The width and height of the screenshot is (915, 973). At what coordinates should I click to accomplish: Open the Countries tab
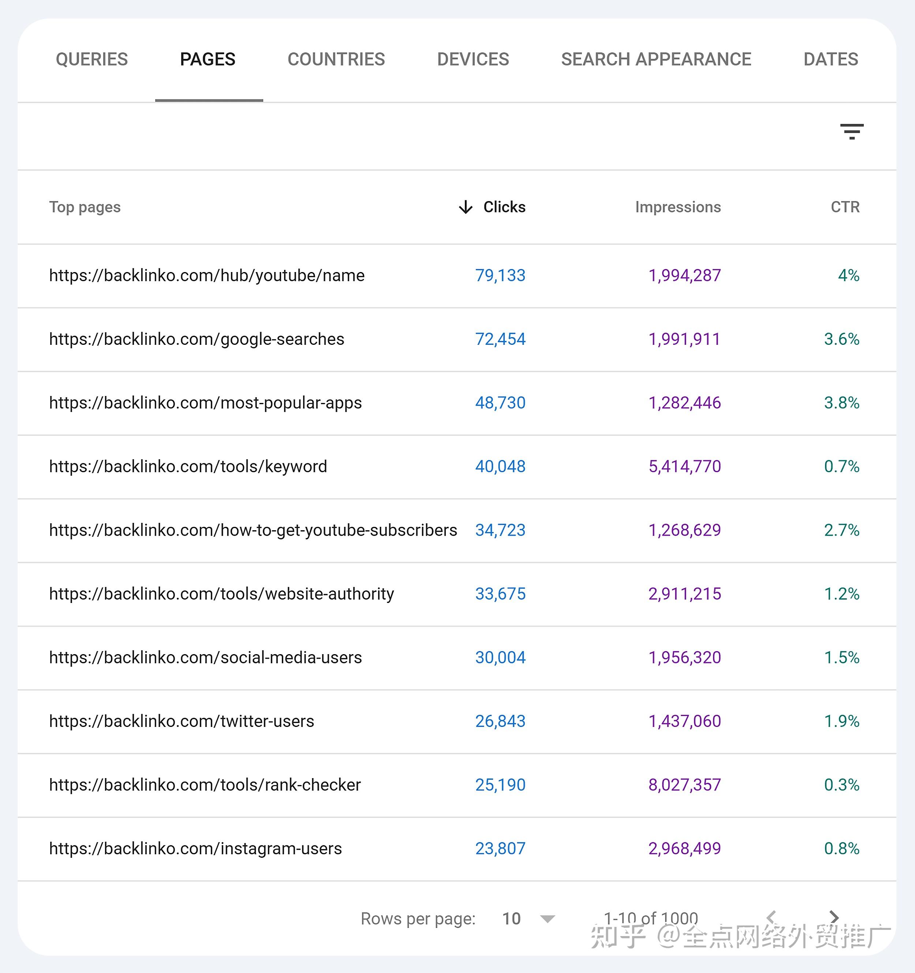336,59
